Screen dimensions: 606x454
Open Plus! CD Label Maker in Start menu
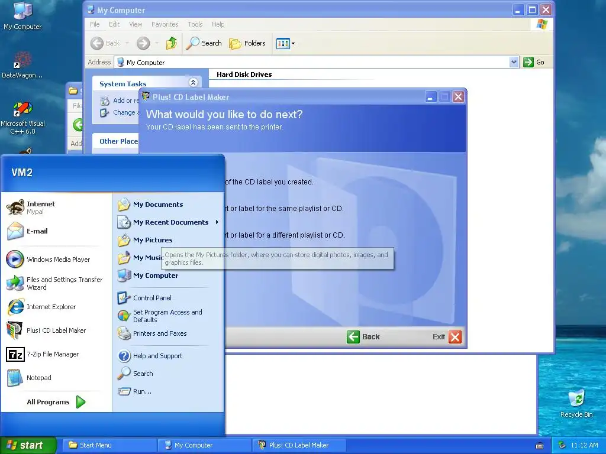(56, 330)
